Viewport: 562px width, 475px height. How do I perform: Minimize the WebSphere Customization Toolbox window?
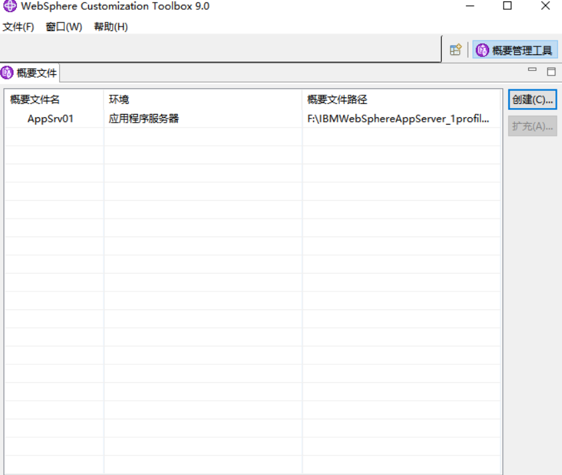470,6
